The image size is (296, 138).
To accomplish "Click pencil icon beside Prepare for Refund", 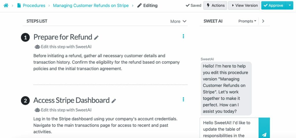I will (96, 37).
